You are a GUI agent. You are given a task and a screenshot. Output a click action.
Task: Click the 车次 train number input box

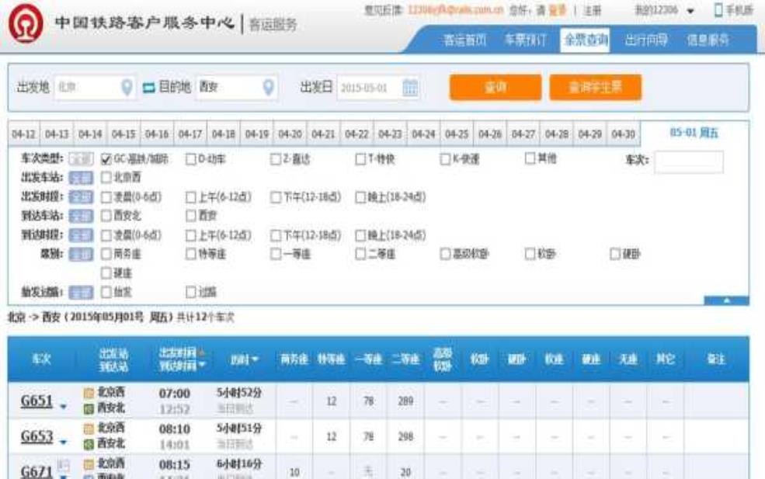pyautogui.click(x=688, y=161)
